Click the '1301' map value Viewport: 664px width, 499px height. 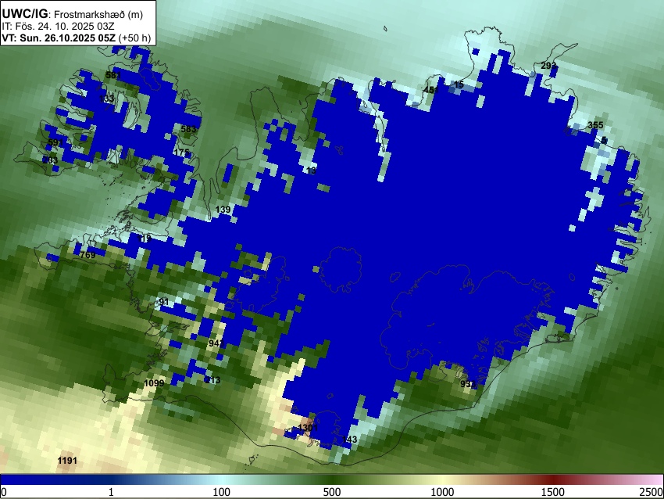[308, 427]
